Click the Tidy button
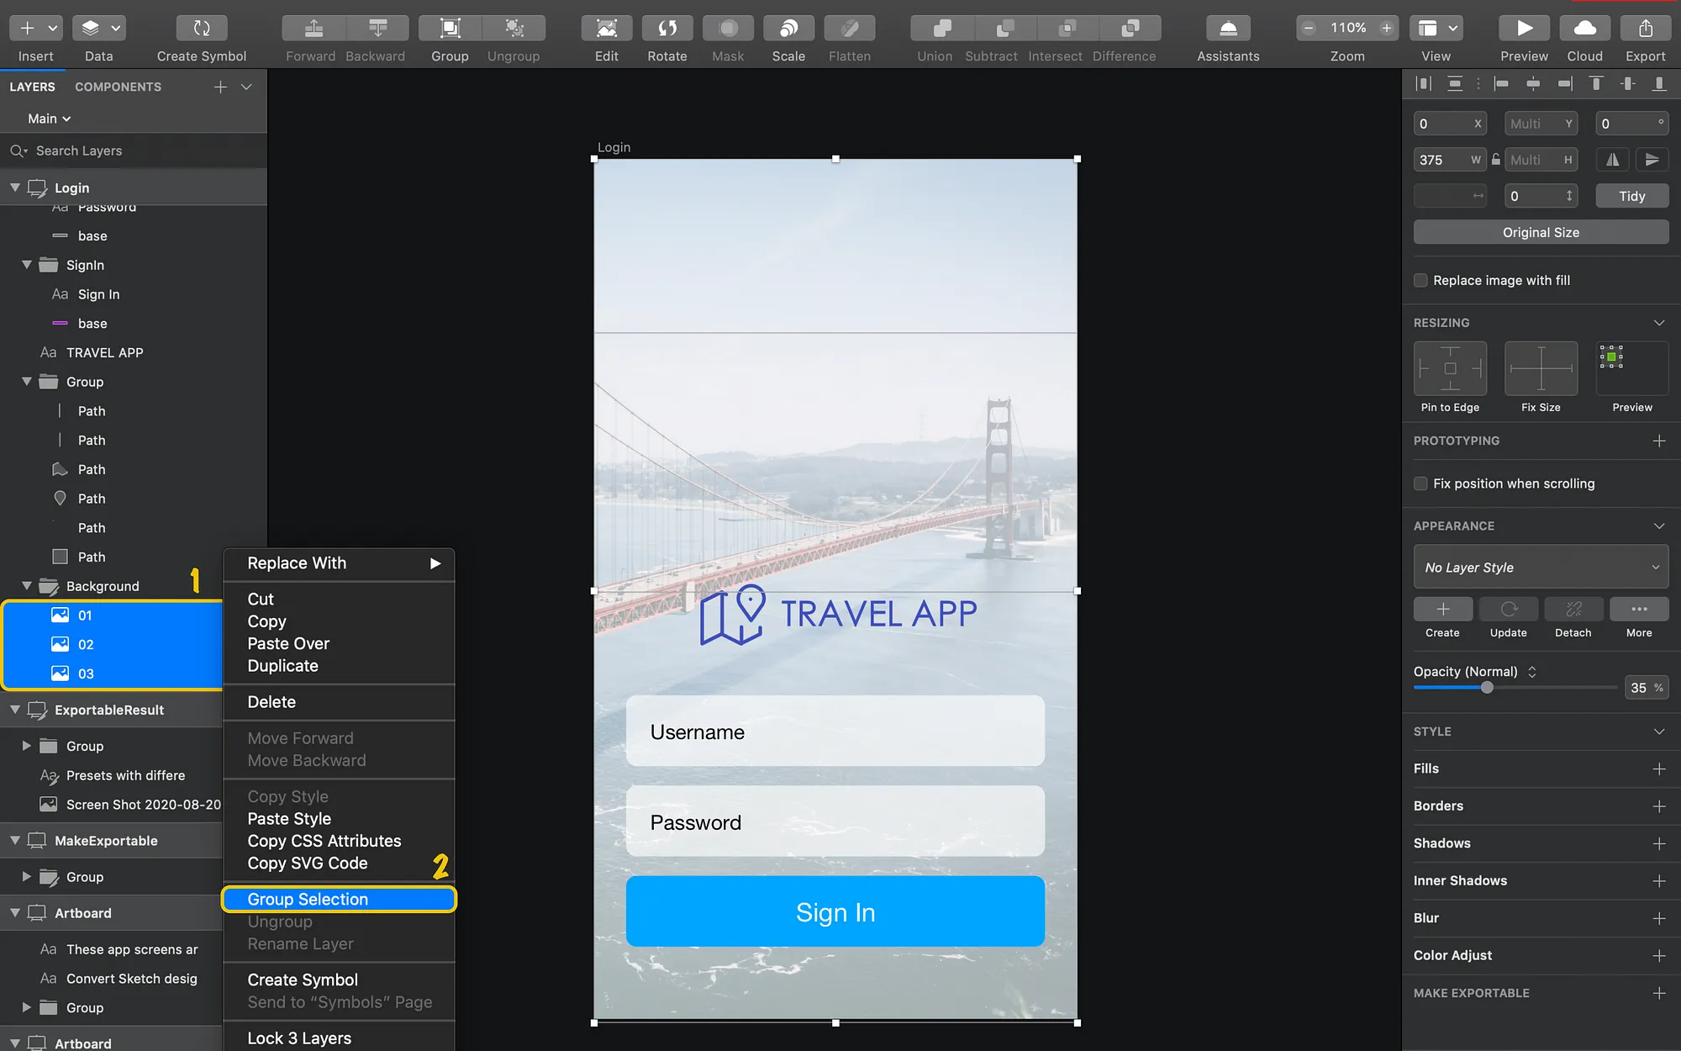Image resolution: width=1681 pixels, height=1051 pixels. click(1632, 196)
